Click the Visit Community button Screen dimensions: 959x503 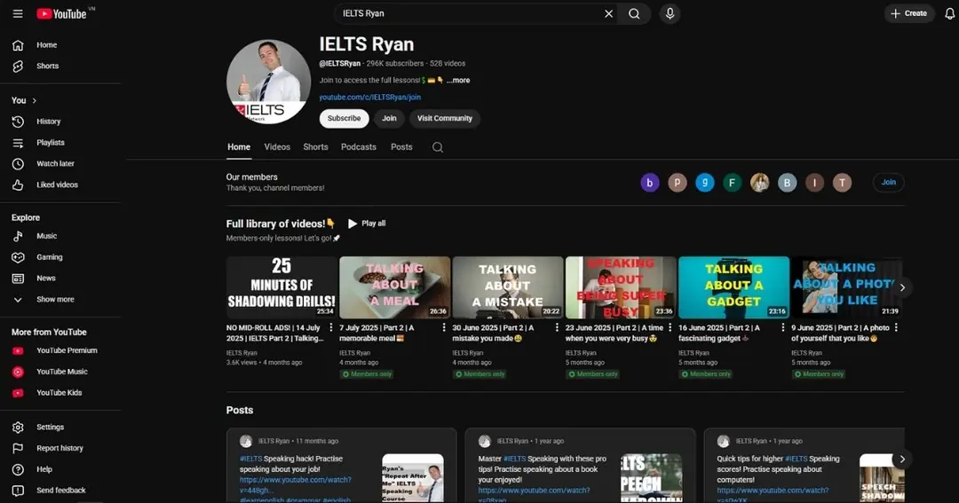point(445,119)
